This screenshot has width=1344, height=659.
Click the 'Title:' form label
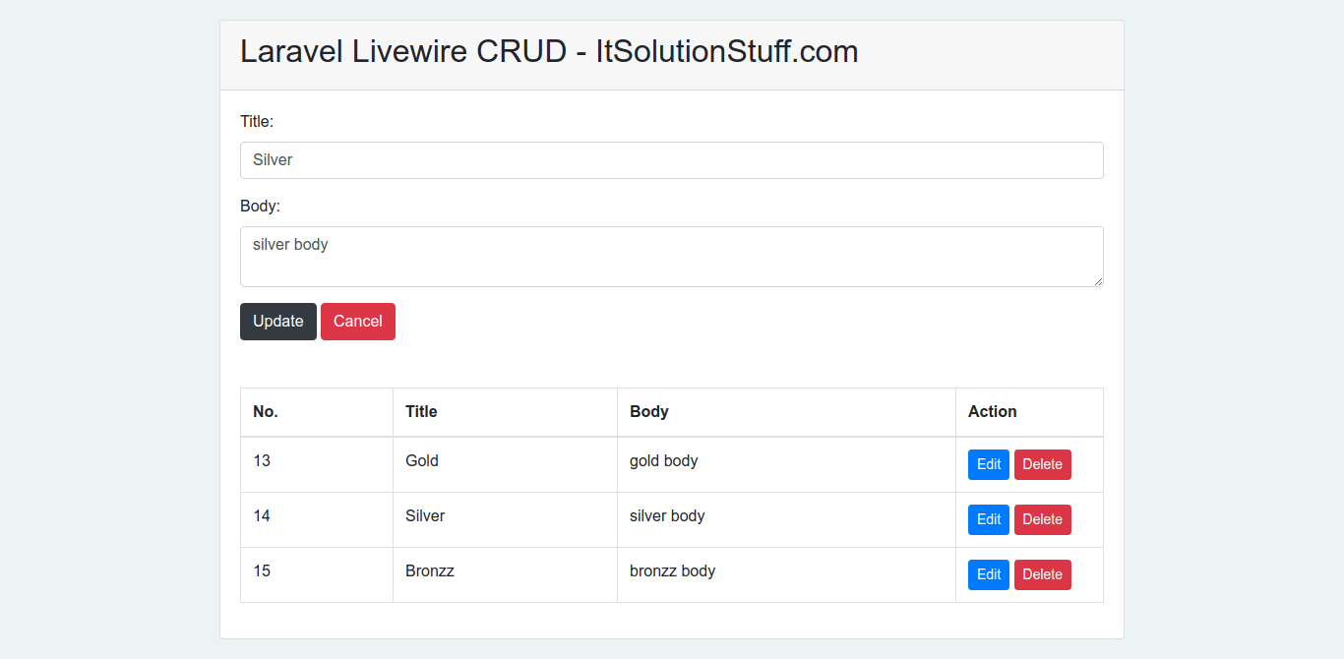pyautogui.click(x=257, y=121)
